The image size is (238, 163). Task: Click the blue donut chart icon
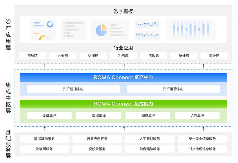point(50,24)
